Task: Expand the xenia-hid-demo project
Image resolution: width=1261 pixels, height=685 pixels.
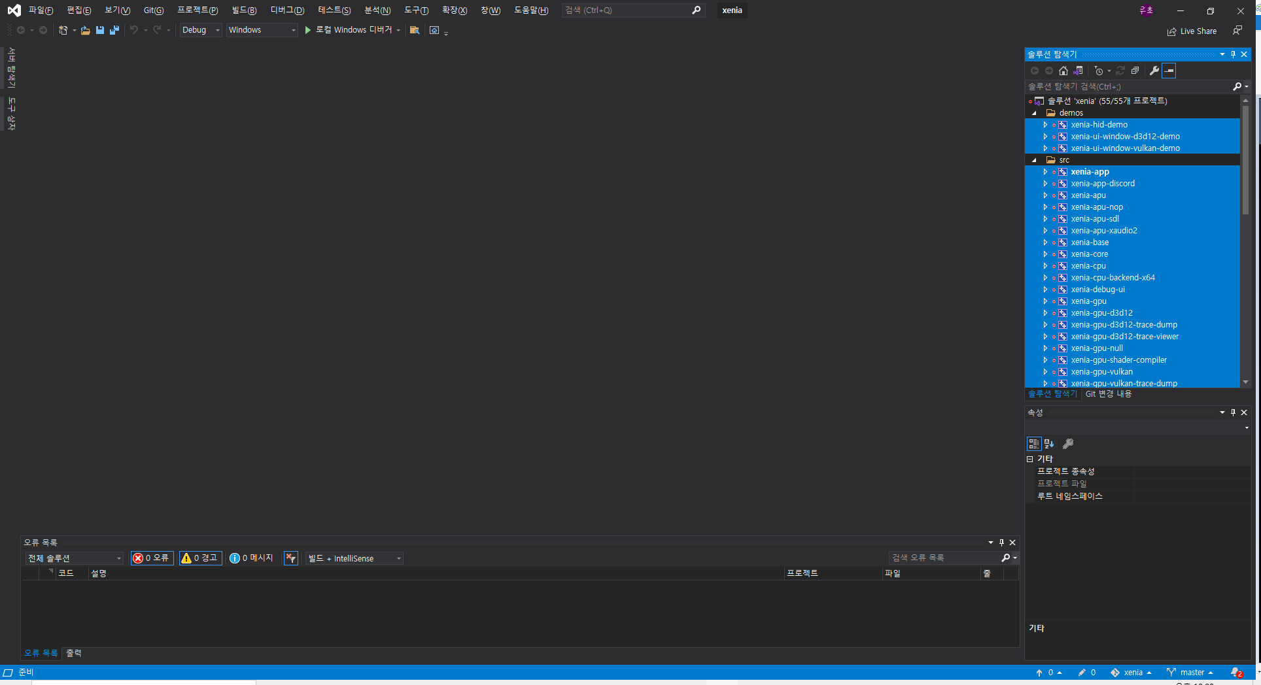Action: 1045,125
